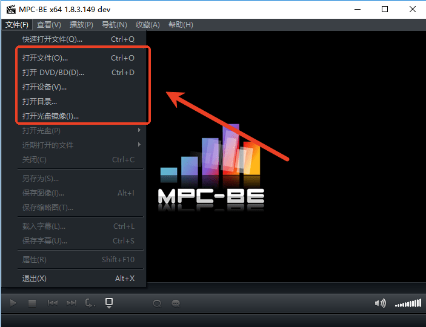
Task: Open the 查看(V) menu
Action: (x=48, y=25)
